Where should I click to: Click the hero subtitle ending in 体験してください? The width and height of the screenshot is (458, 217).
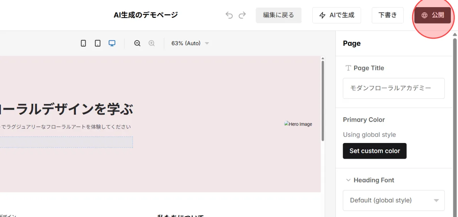tap(65, 127)
